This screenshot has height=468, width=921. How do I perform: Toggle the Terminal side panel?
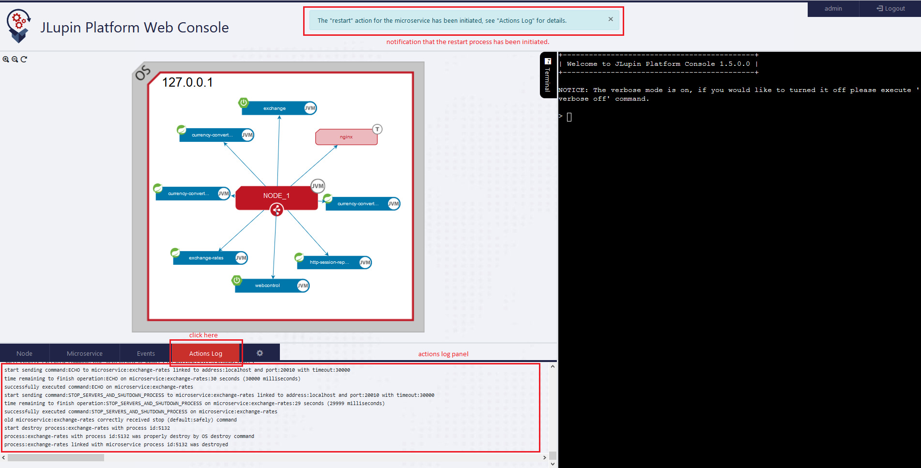pos(548,75)
